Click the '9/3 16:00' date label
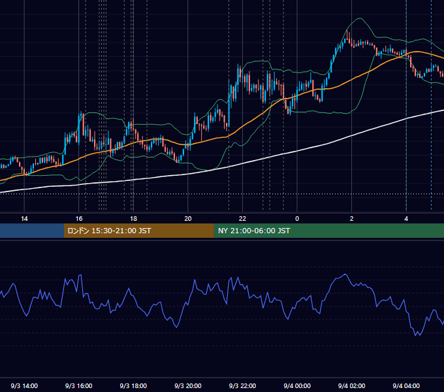 click(79, 385)
